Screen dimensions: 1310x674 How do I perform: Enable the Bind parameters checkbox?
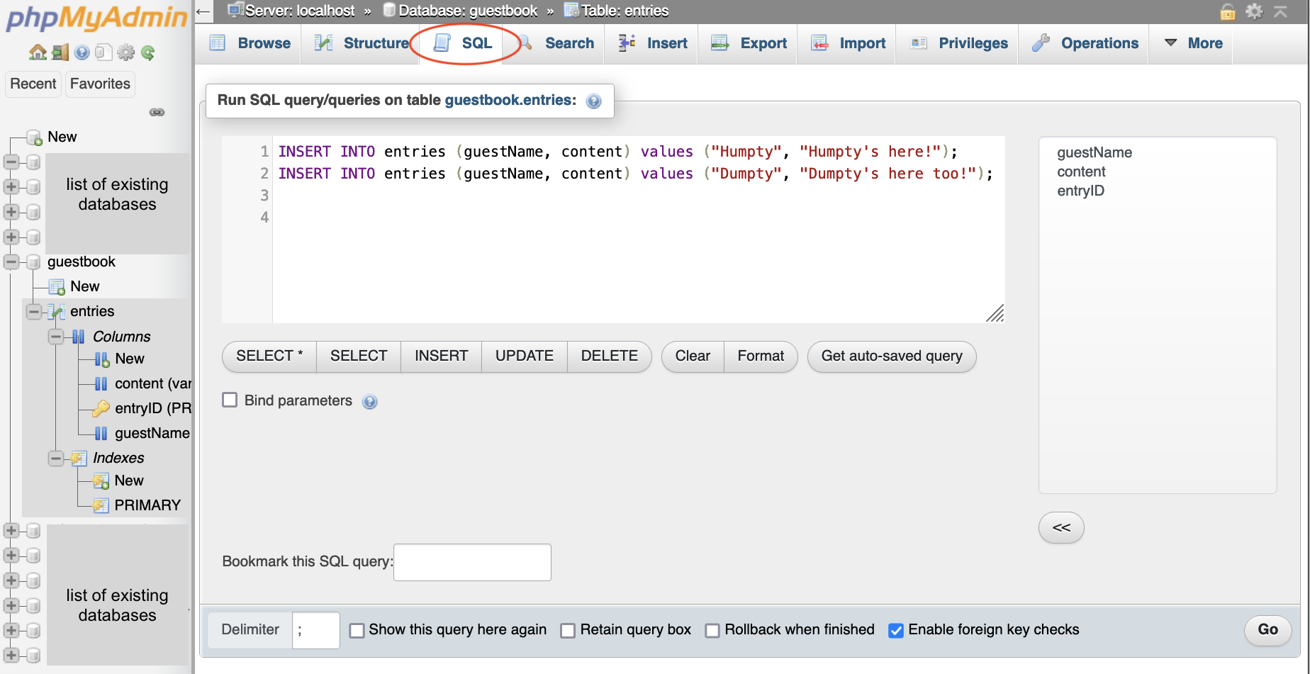tap(230, 400)
